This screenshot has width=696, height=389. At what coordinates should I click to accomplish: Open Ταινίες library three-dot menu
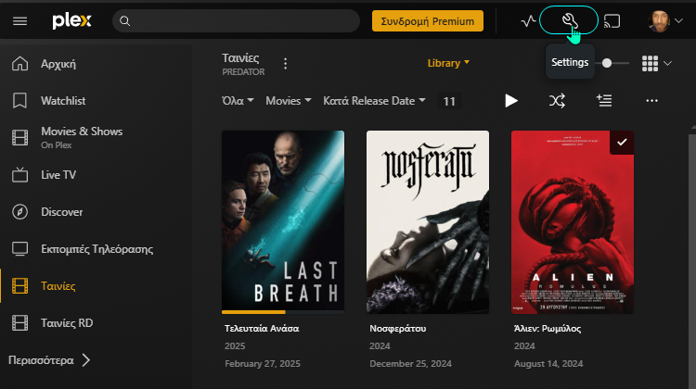tap(286, 64)
